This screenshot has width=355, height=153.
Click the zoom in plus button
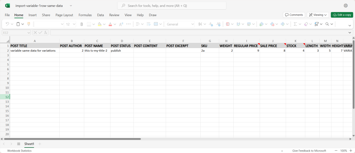tap(351, 151)
